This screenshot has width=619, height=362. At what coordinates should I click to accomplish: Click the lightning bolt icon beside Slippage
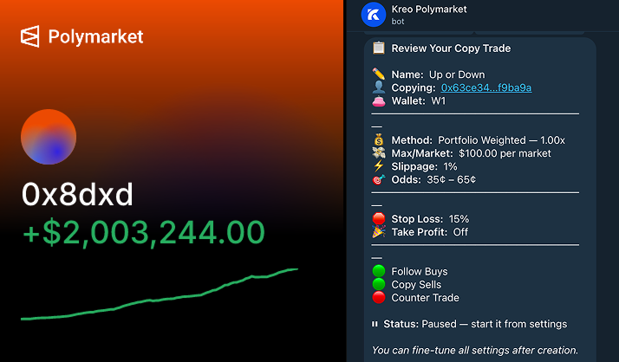click(x=379, y=166)
